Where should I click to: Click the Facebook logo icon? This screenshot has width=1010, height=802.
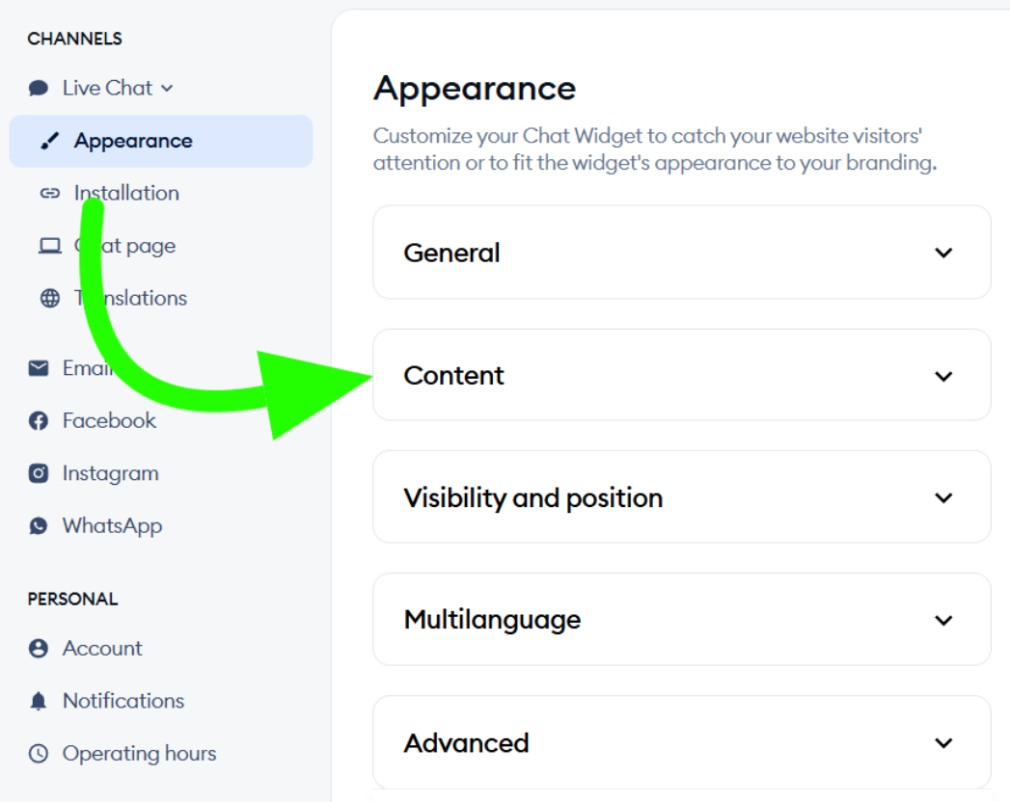click(39, 421)
